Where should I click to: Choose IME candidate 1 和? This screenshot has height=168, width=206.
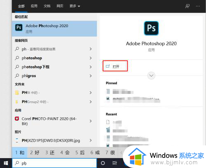coord(20,152)
